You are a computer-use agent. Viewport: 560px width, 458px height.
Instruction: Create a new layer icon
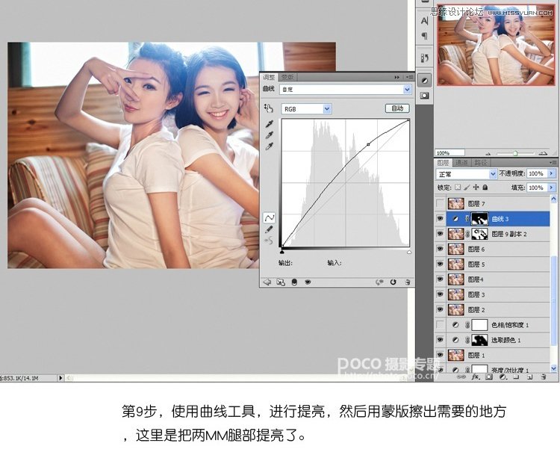pos(530,377)
